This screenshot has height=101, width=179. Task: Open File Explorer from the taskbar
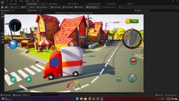pos(81,99)
